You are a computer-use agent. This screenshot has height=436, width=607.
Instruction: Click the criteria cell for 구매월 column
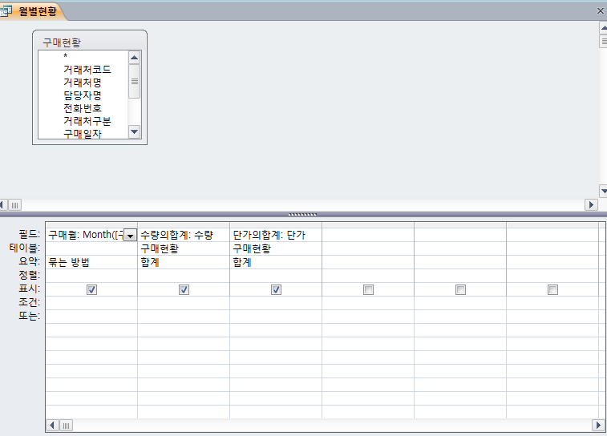91,303
